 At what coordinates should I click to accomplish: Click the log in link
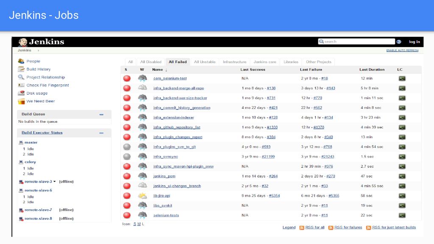tap(415, 42)
